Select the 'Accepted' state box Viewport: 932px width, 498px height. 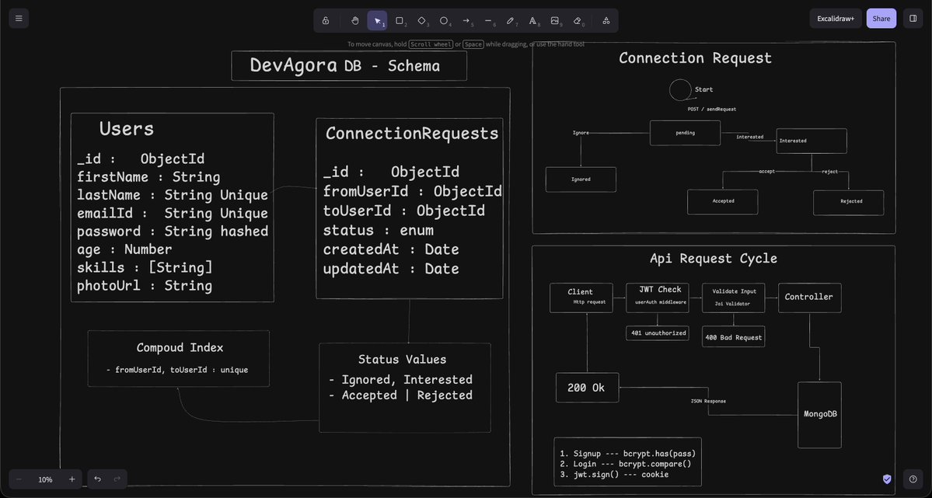tap(723, 202)
